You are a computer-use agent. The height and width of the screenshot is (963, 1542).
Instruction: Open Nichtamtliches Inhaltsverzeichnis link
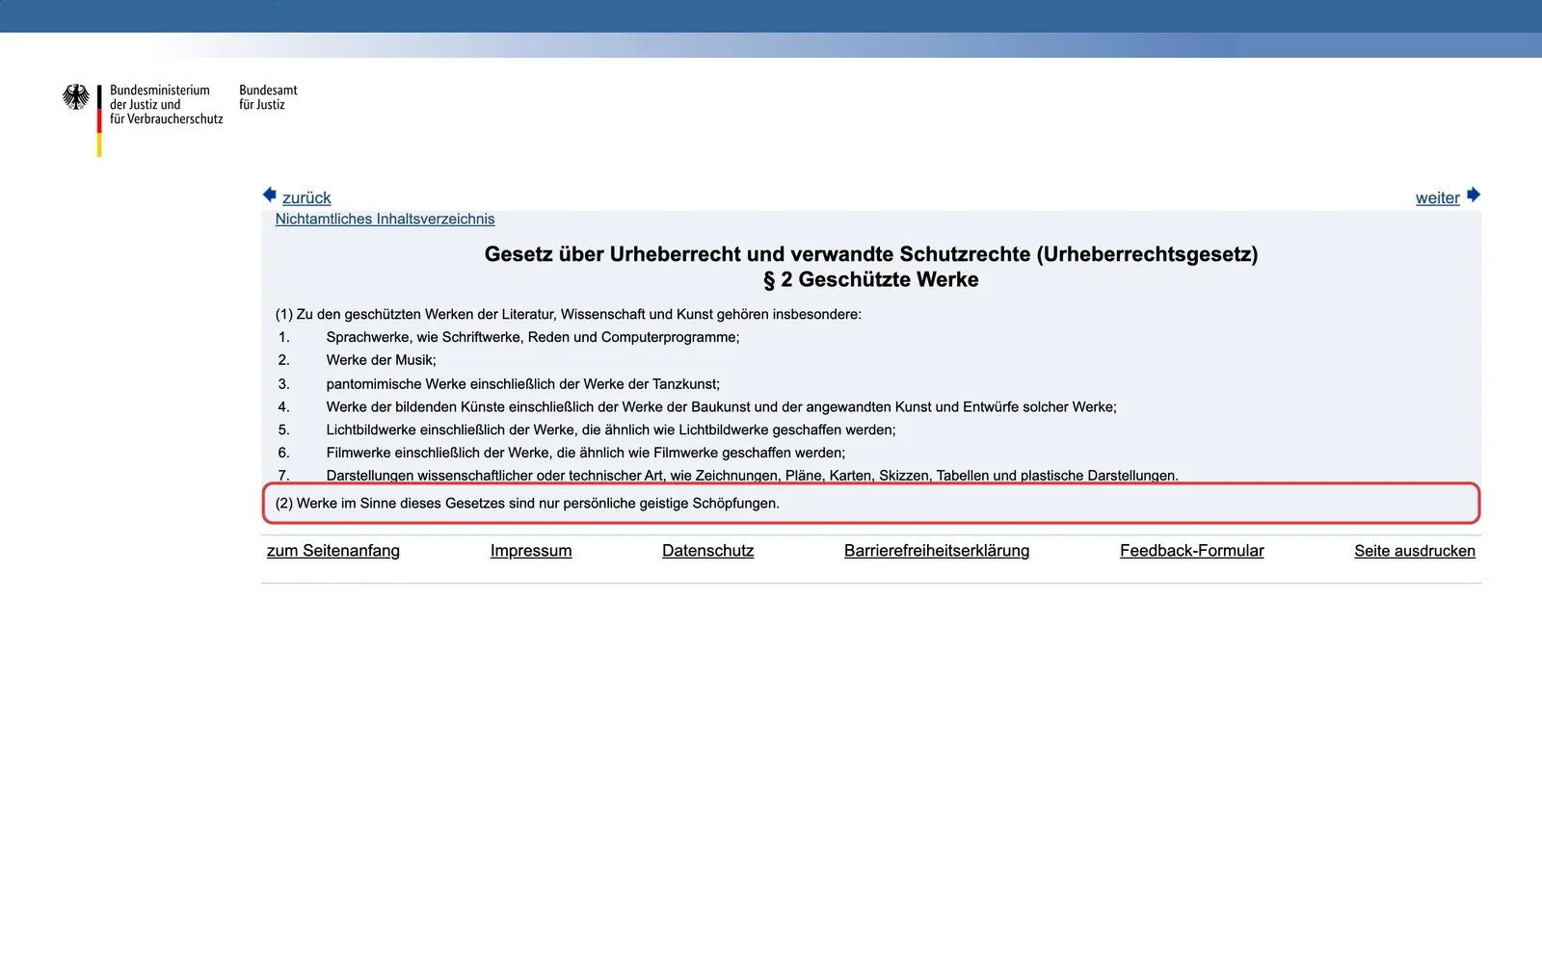point(385,219)
